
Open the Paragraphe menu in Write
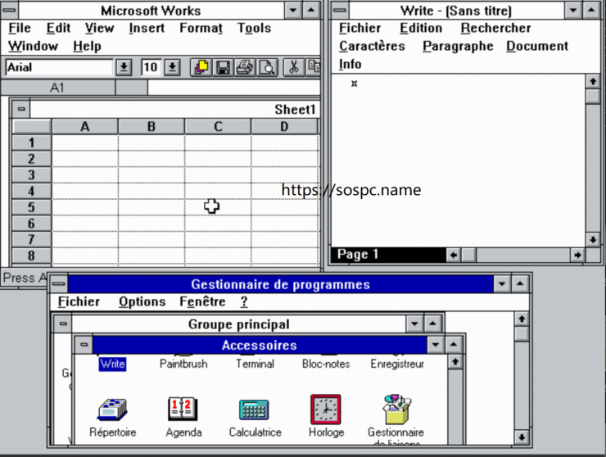tap(458, 47)
